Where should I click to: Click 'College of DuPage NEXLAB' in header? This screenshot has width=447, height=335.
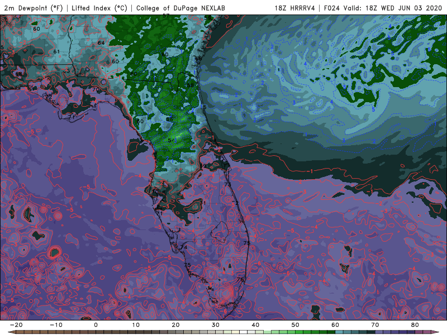pos(180,8)
